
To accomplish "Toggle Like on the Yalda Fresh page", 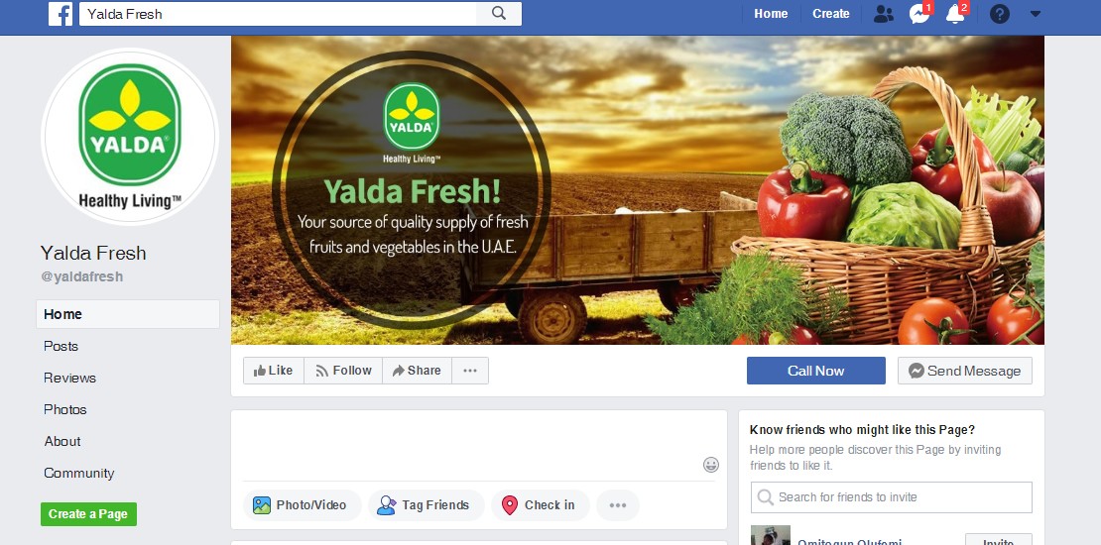I will click(273, 371).
